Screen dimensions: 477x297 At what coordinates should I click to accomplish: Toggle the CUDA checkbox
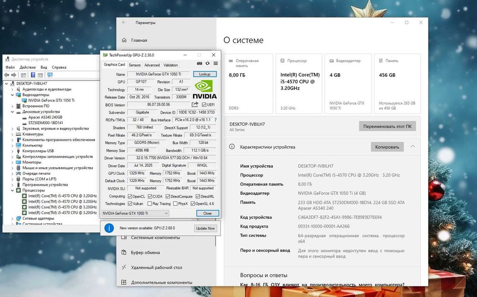pos(150,197)
